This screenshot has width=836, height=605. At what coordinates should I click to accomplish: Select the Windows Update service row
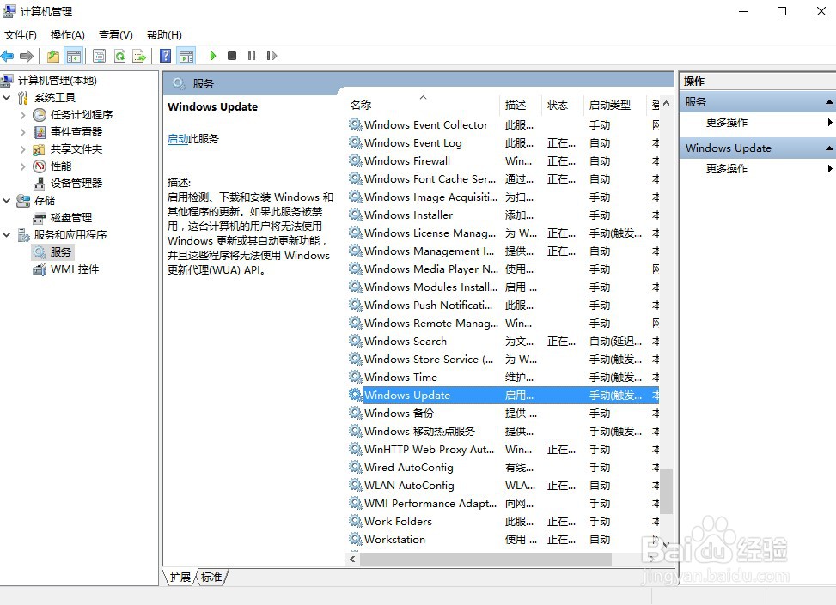point(503,395)
